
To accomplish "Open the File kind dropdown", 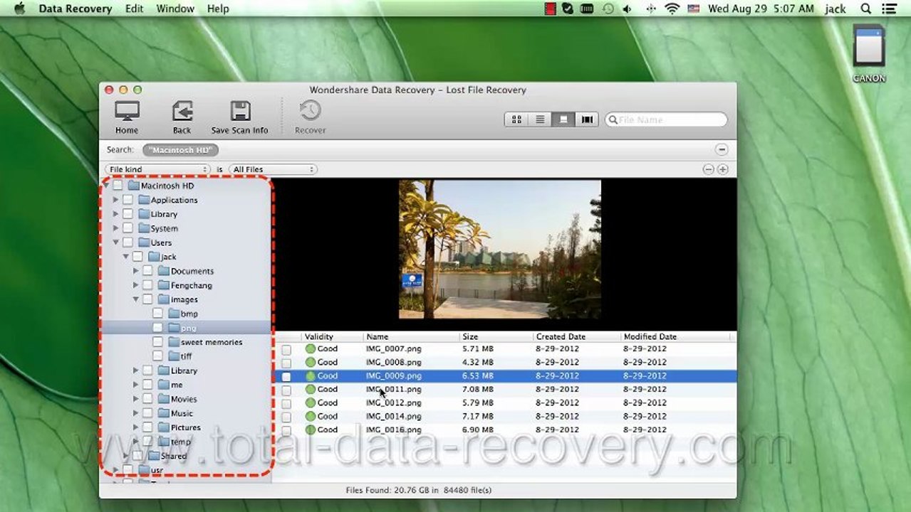I will [x=158, y=169].
